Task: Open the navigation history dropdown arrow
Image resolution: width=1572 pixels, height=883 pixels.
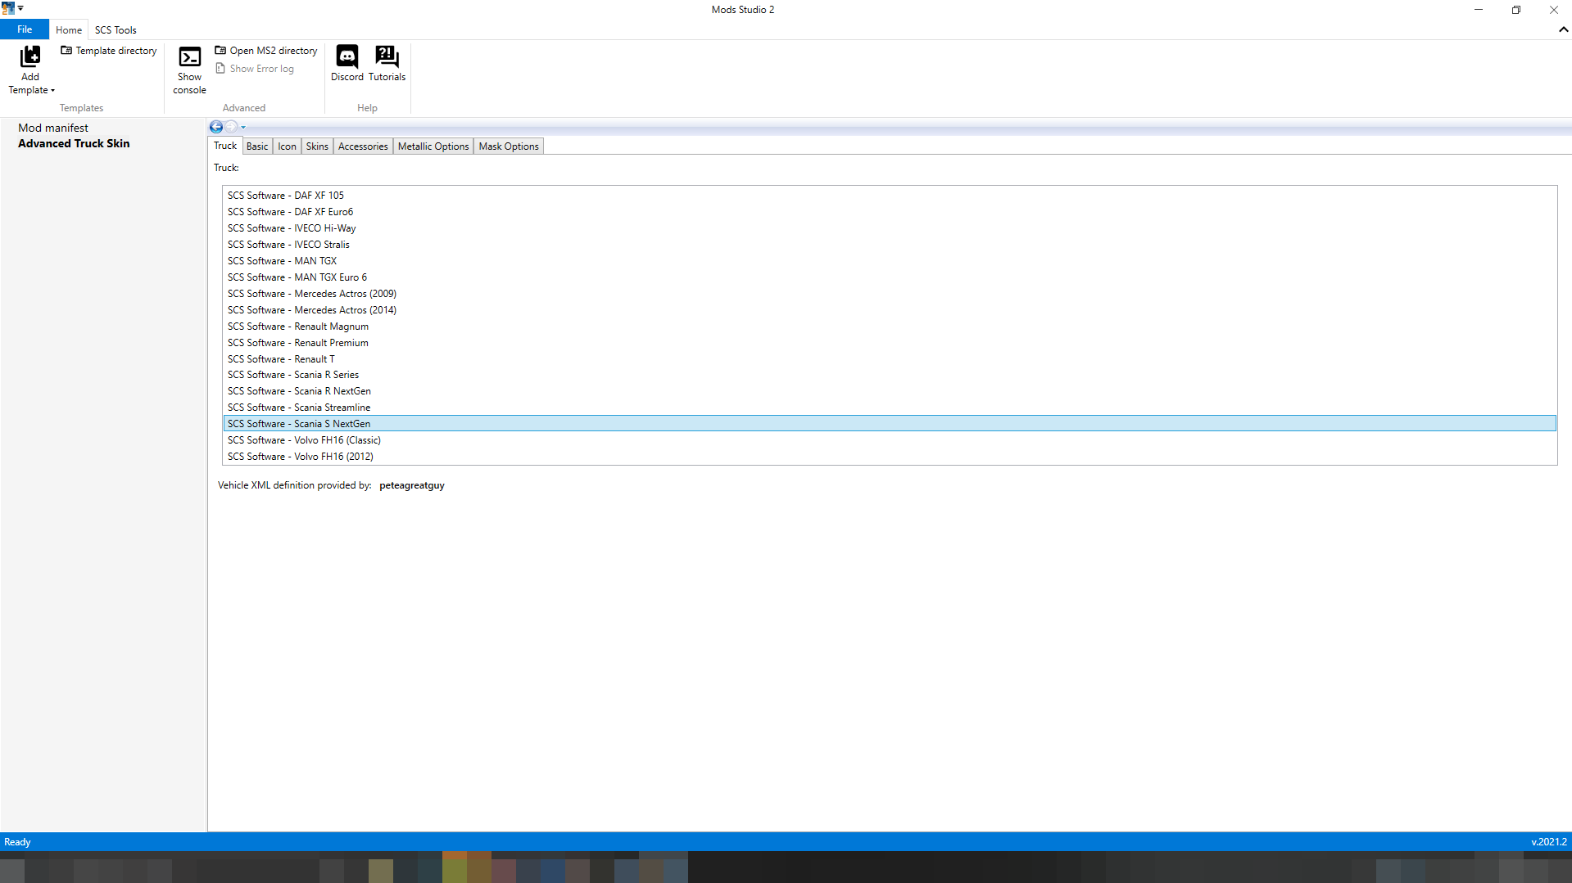Action: [243, 128]
